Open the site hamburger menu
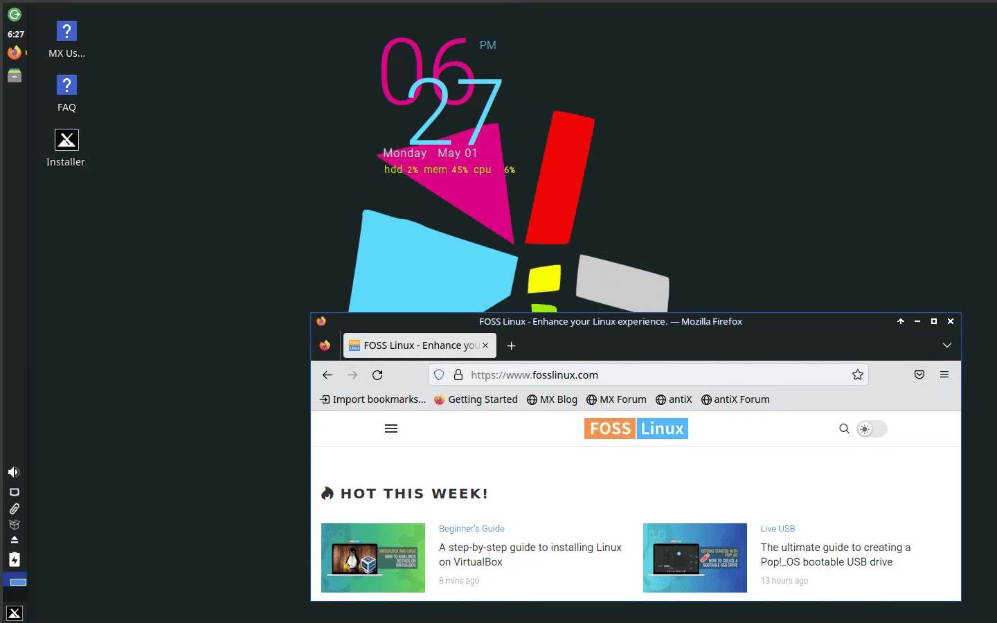The height and width of the screenshot is (623, 997). coord(391,428)
